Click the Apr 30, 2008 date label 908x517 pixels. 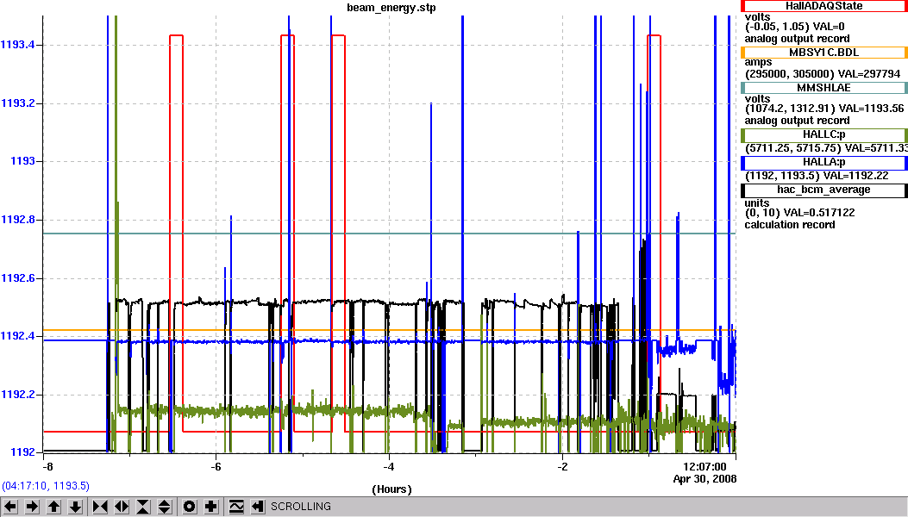pyautogui.click(x=704, y=479)
